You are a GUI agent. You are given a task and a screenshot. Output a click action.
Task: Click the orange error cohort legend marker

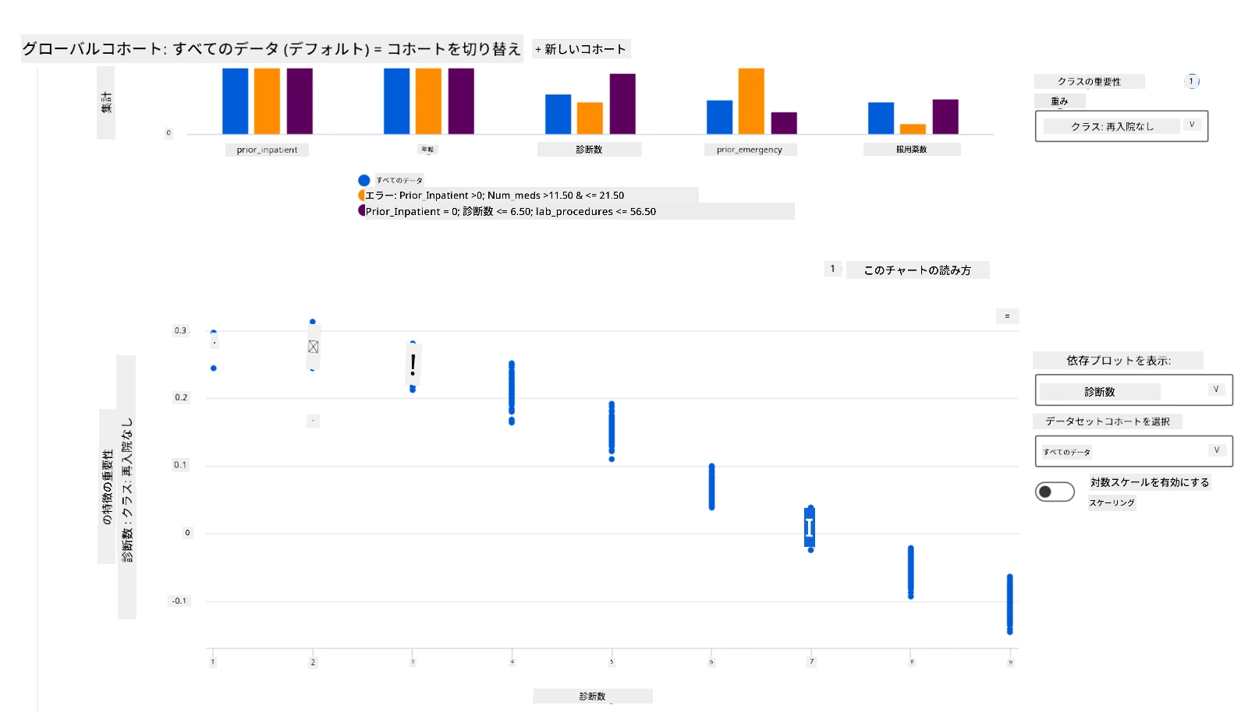click(361, 196)
